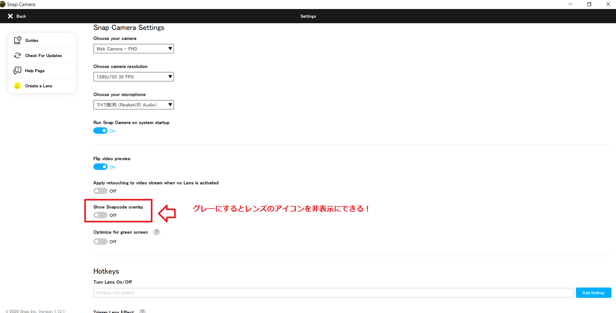Click the Snap Inc. version text

[35, 311]
